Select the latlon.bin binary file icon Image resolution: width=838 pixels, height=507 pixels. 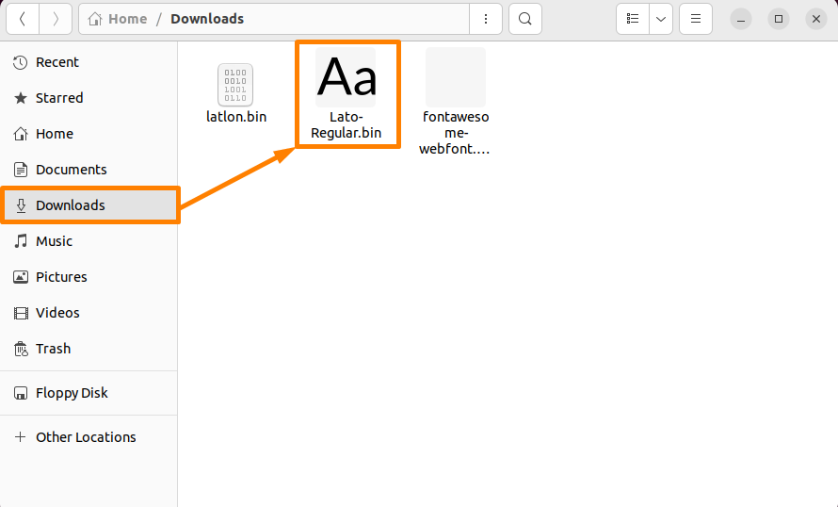tap(235, 85)
